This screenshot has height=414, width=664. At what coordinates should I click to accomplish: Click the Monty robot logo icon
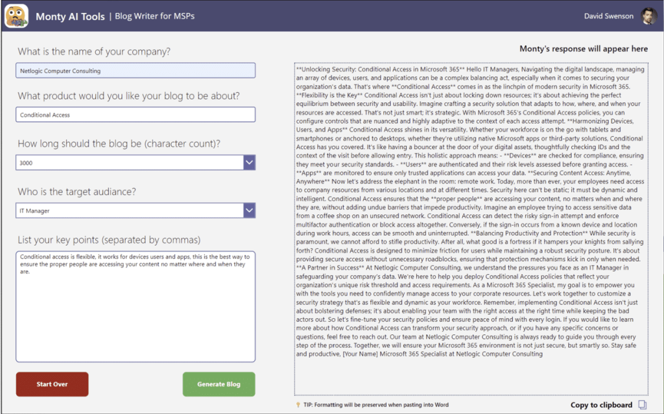tap(16, 16)
